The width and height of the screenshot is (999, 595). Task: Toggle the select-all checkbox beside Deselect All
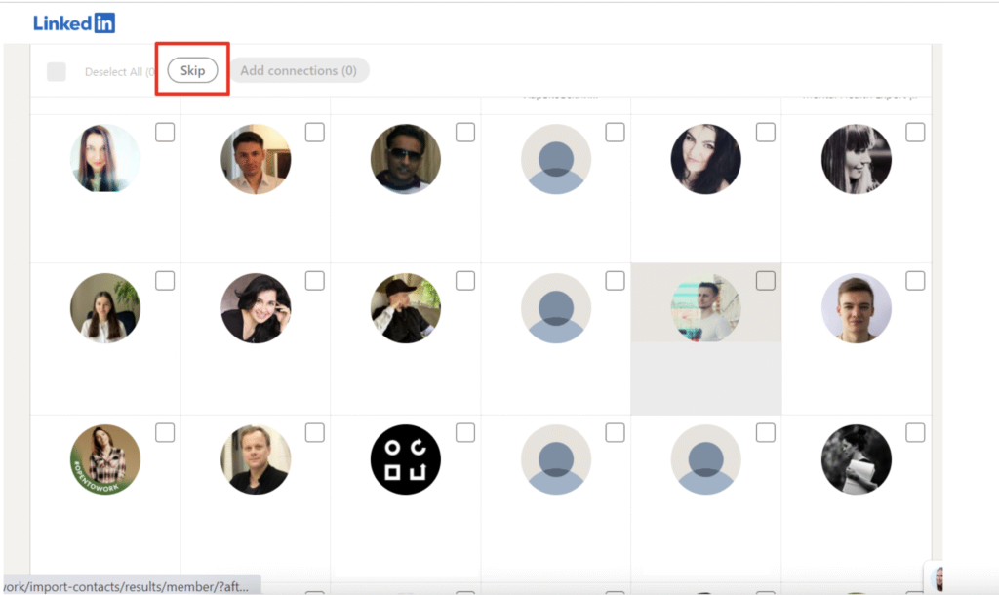coord(57,71)
